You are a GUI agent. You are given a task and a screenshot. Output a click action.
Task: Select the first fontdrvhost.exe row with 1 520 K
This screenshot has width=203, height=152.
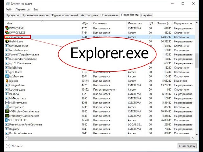(100, 46)
